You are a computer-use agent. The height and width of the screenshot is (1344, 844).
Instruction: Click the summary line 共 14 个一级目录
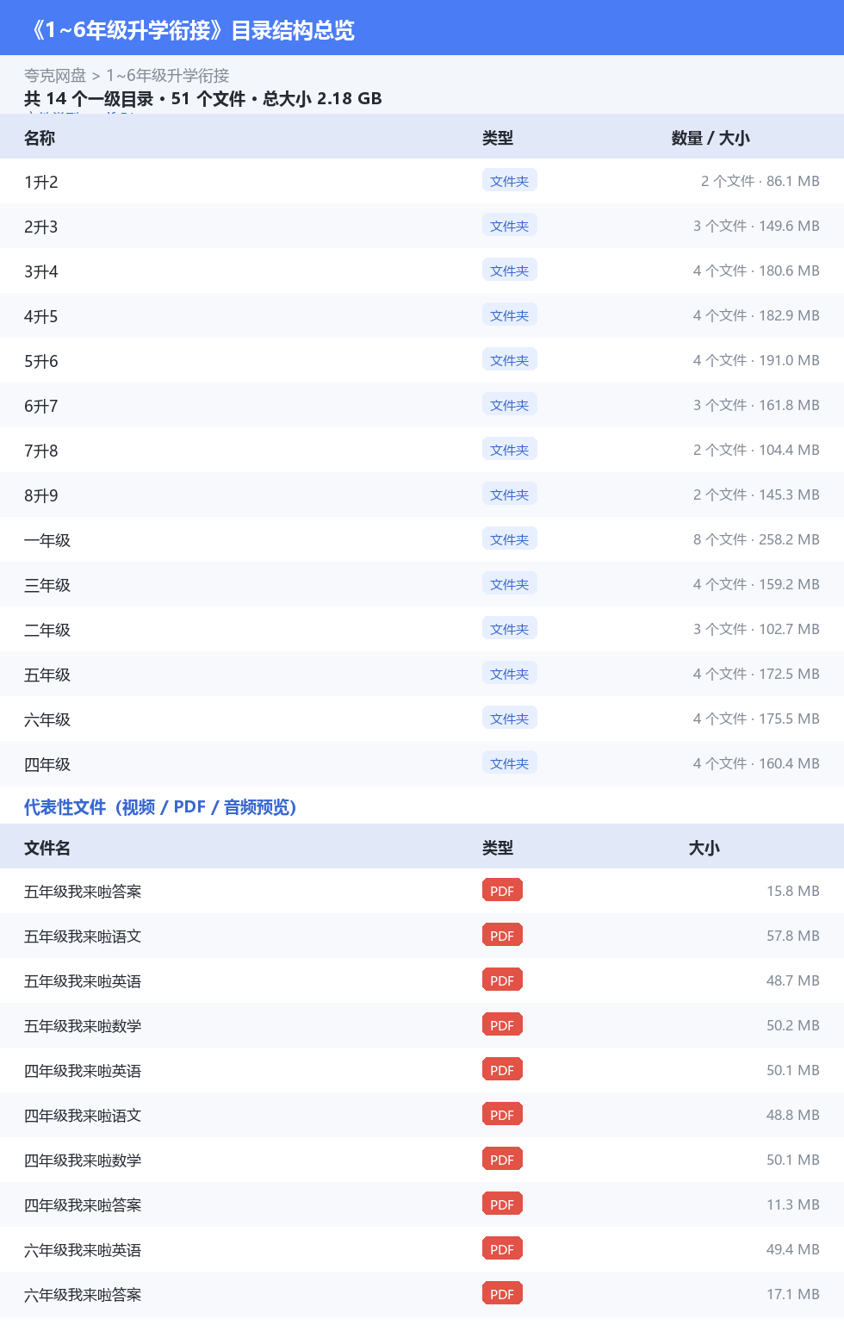[203, 99]
